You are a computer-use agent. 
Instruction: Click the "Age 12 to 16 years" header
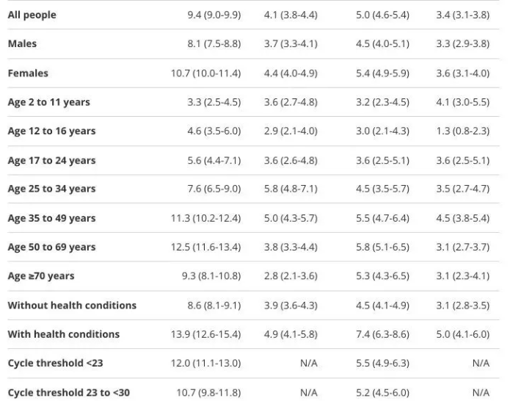pyautogui.click(x=51, y=131)
